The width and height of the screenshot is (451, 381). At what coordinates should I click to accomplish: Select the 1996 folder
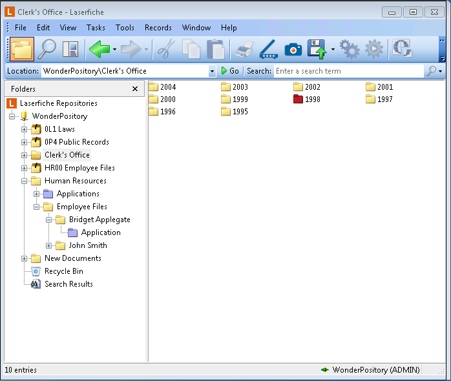tap(162, 112)
